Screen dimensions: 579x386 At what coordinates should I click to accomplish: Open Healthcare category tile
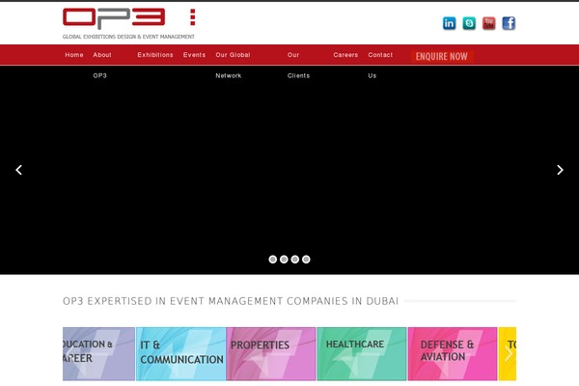coord(362,354)
